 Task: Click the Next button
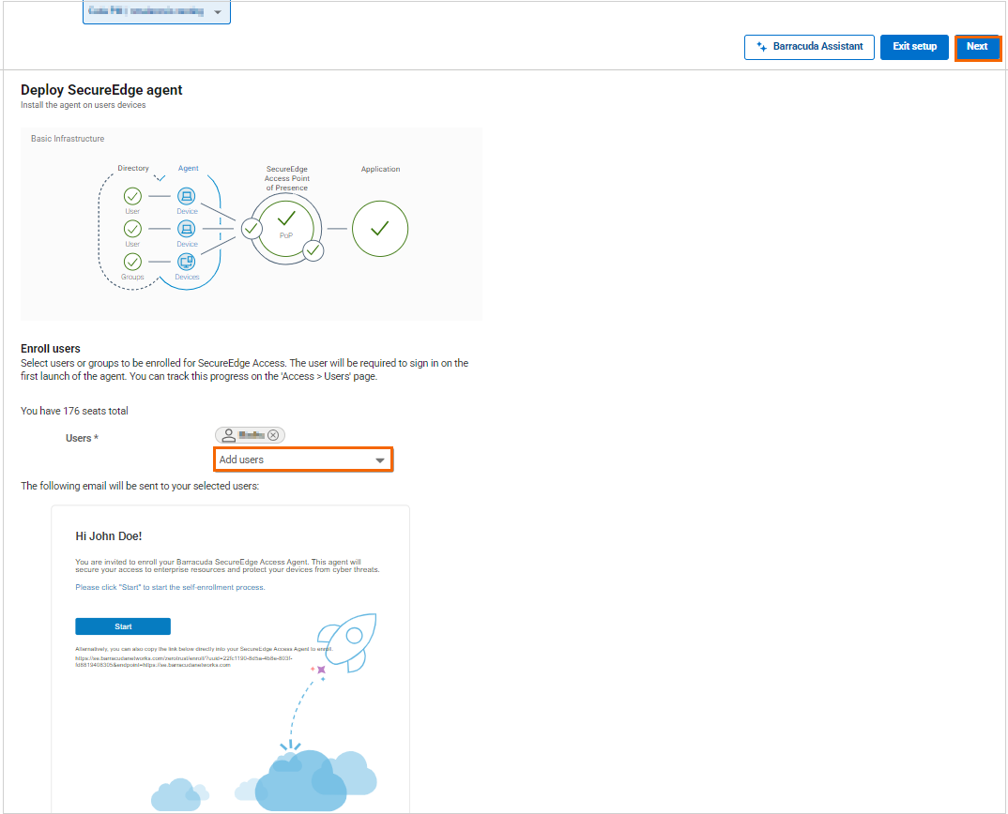(977, 47)
